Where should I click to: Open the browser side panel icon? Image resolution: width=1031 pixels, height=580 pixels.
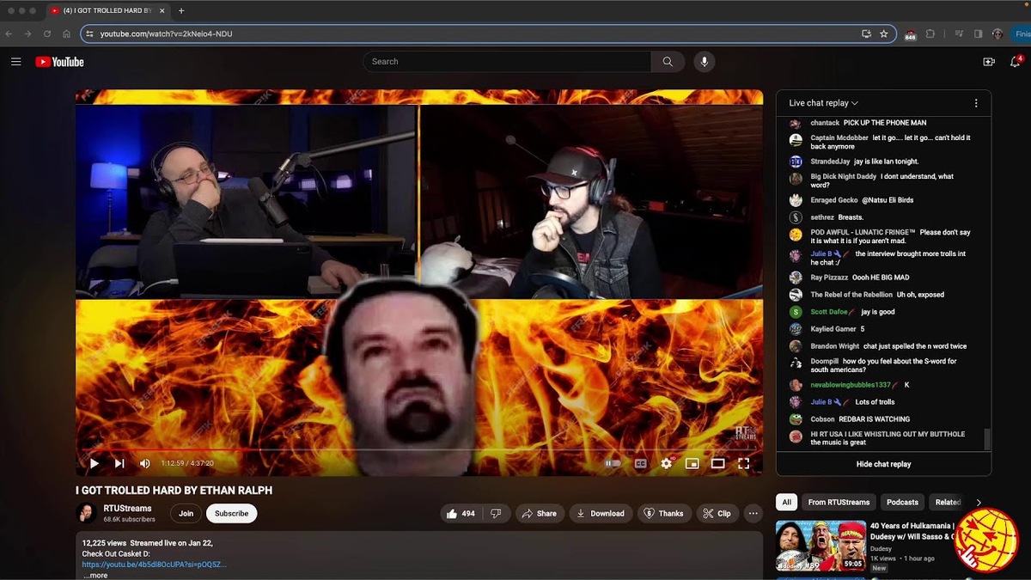click(x=978, y=34)
